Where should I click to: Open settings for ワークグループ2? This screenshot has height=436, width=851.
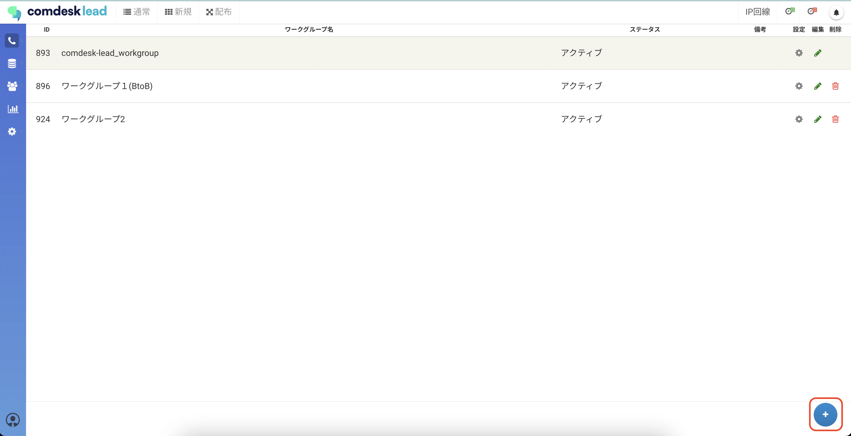pos(799,119)
